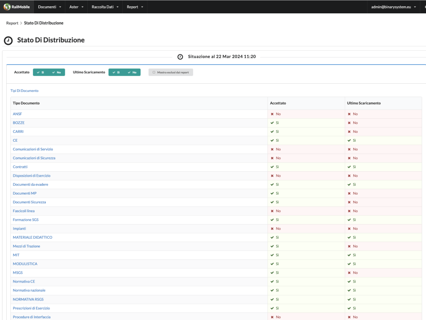
Task: Open the MSGS document type
Action: click(x=17, y=272)
